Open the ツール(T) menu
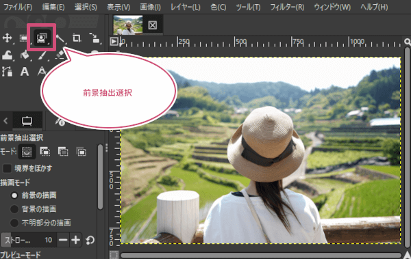This screenshot has width=411, height=259. click(248, 7)
